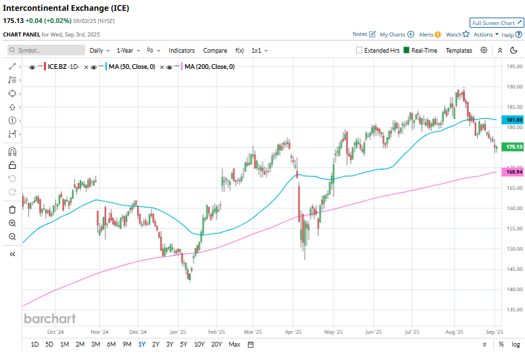Select the 5Y time range
This screenshot has width=525, height=356.
[184, 345]
